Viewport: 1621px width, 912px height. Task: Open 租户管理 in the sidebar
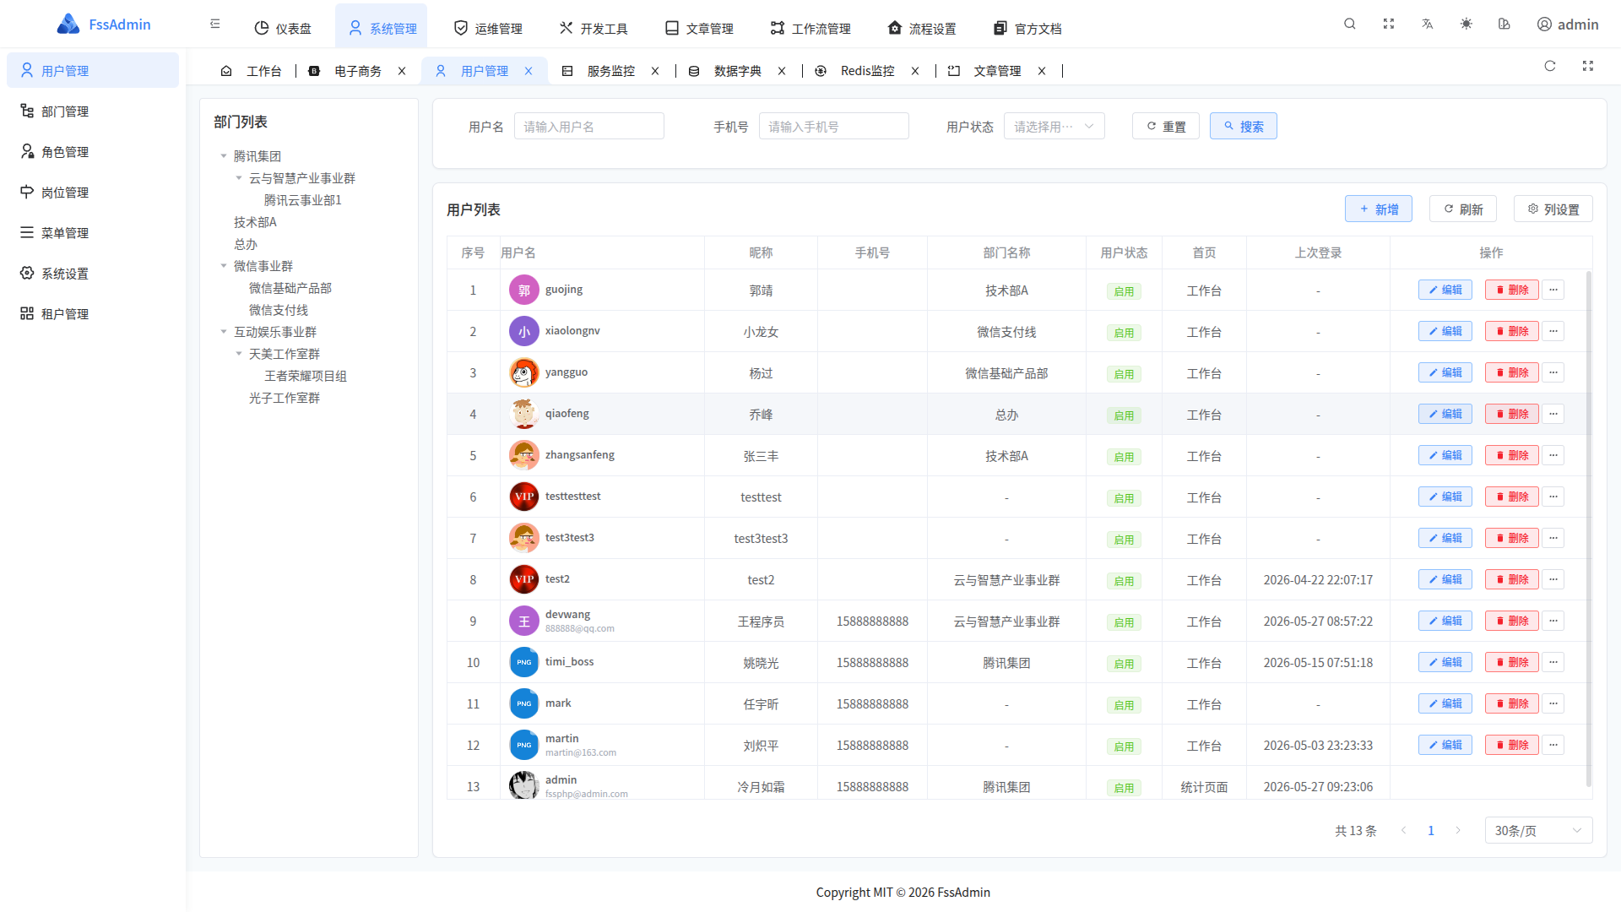93,313
